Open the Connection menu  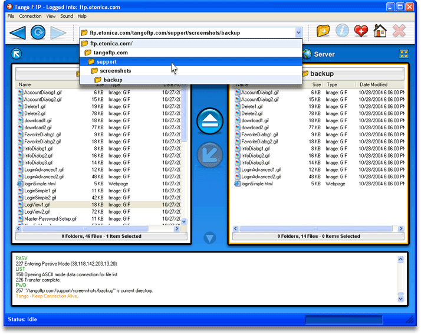point(30,16)
